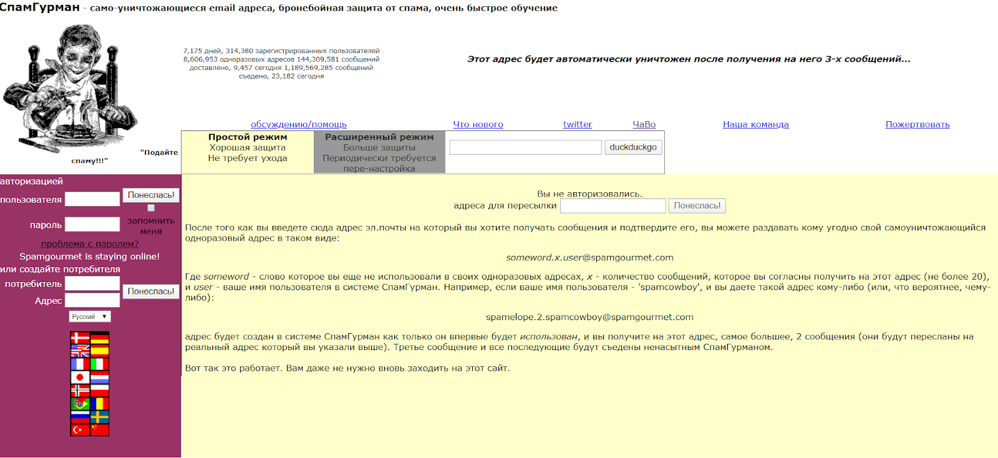Click Понеслась! button next to forwarding address
Image resolution: width=998 pixels, height=458 pixels.
tap(697, 205)
